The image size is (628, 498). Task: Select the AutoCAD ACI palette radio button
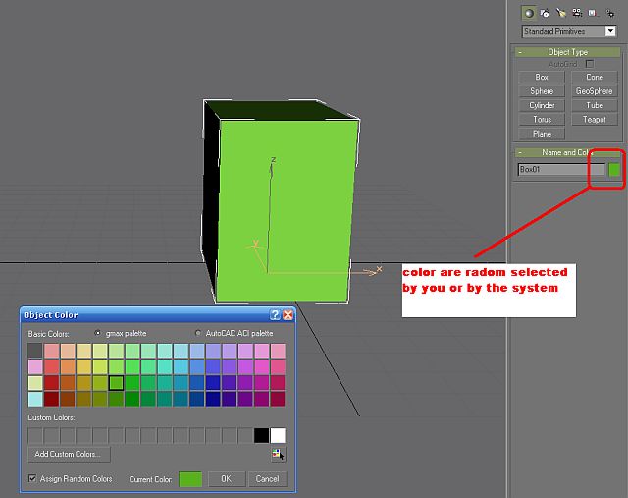198,333
